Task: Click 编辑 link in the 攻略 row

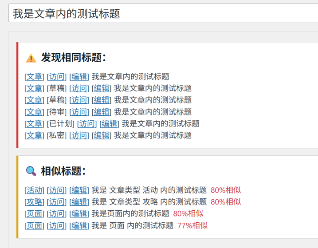Action: pos(79,202)
